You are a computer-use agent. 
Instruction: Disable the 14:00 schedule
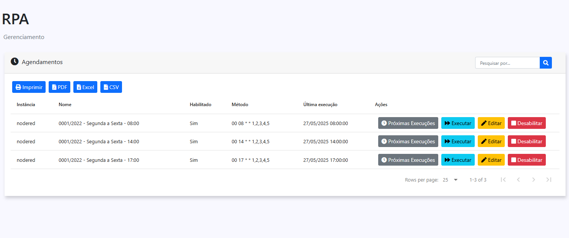(526, 141)
